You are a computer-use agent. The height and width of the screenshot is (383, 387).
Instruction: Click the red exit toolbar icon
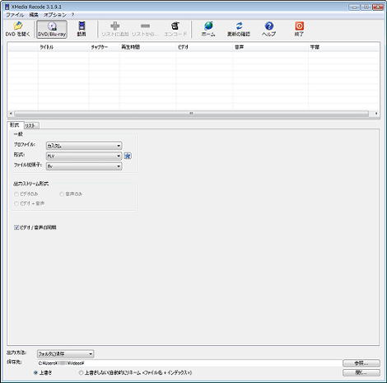tap(299, 29)
